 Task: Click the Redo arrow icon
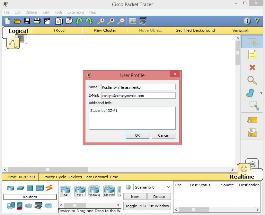[89, 21]
